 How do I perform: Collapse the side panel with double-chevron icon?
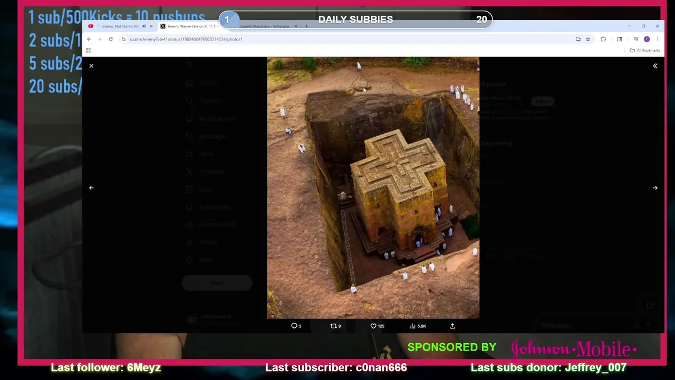655,66
